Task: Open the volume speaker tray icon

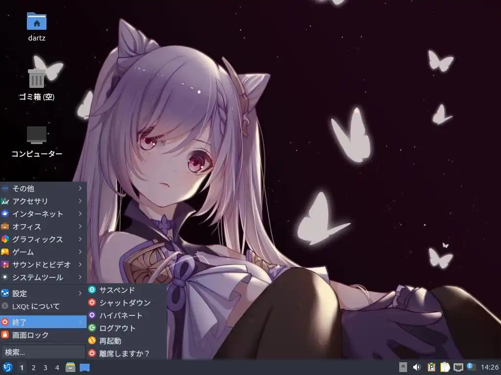Action: tap(417, 367)
